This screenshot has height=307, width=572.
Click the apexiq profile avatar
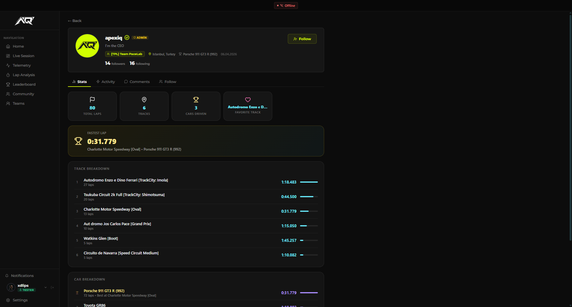[x=87, y=46]
